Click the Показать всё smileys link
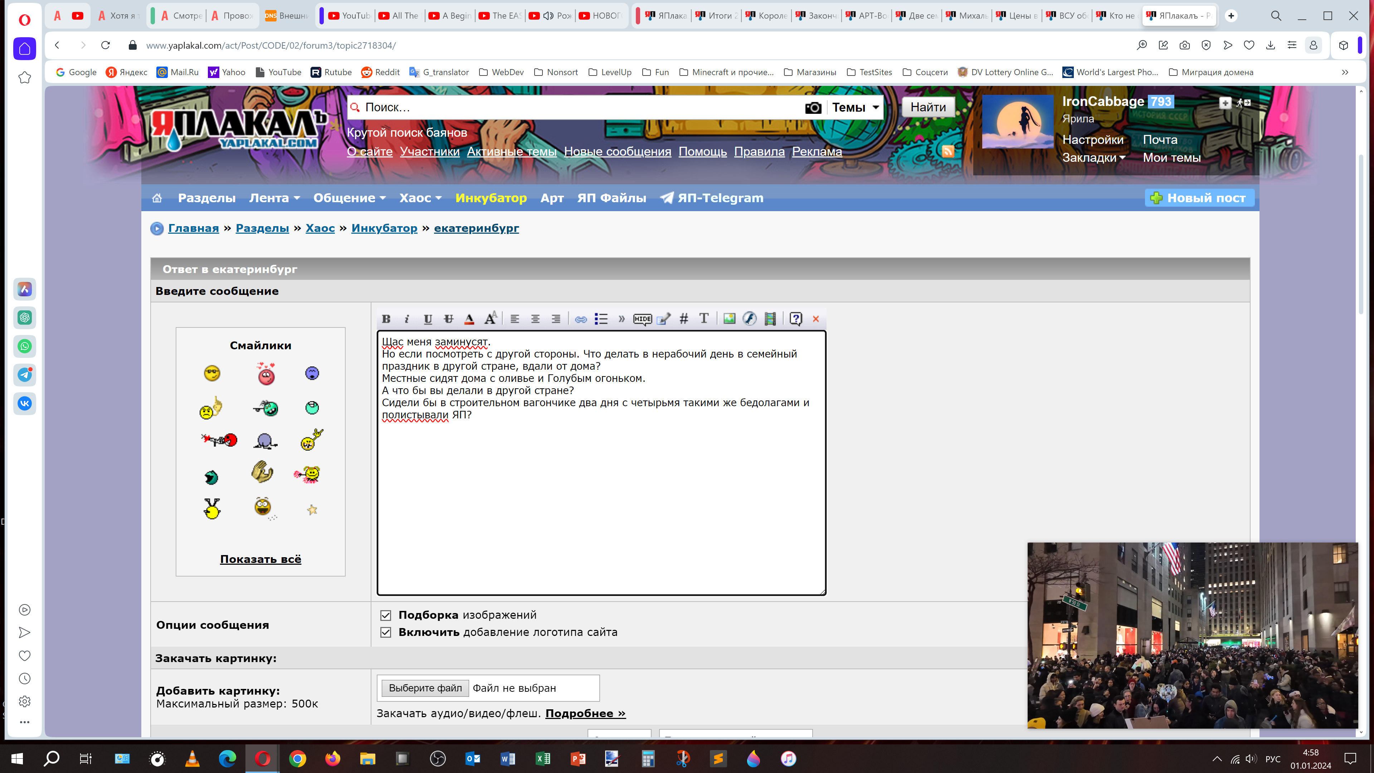This screenshot has height=773, width=1374. pyautogui.click(x=260, y=559)
